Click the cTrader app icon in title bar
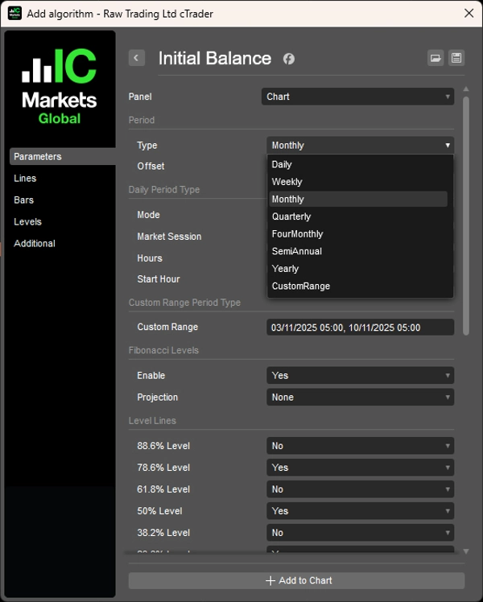Viewport: 483px width, 602px height. [x=14, y=13]
